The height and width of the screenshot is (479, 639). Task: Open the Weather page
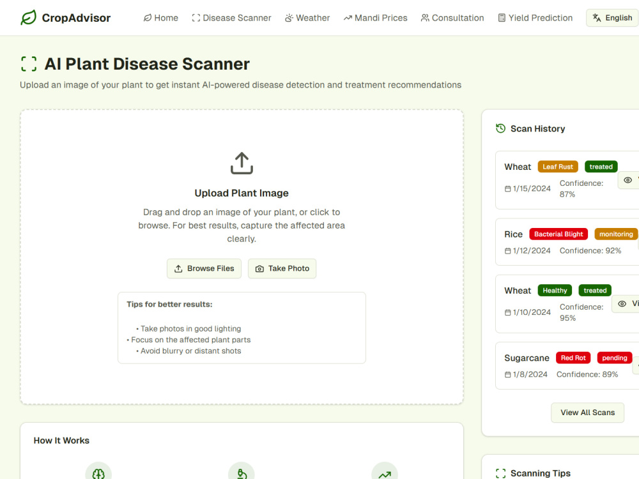[307, 18]
